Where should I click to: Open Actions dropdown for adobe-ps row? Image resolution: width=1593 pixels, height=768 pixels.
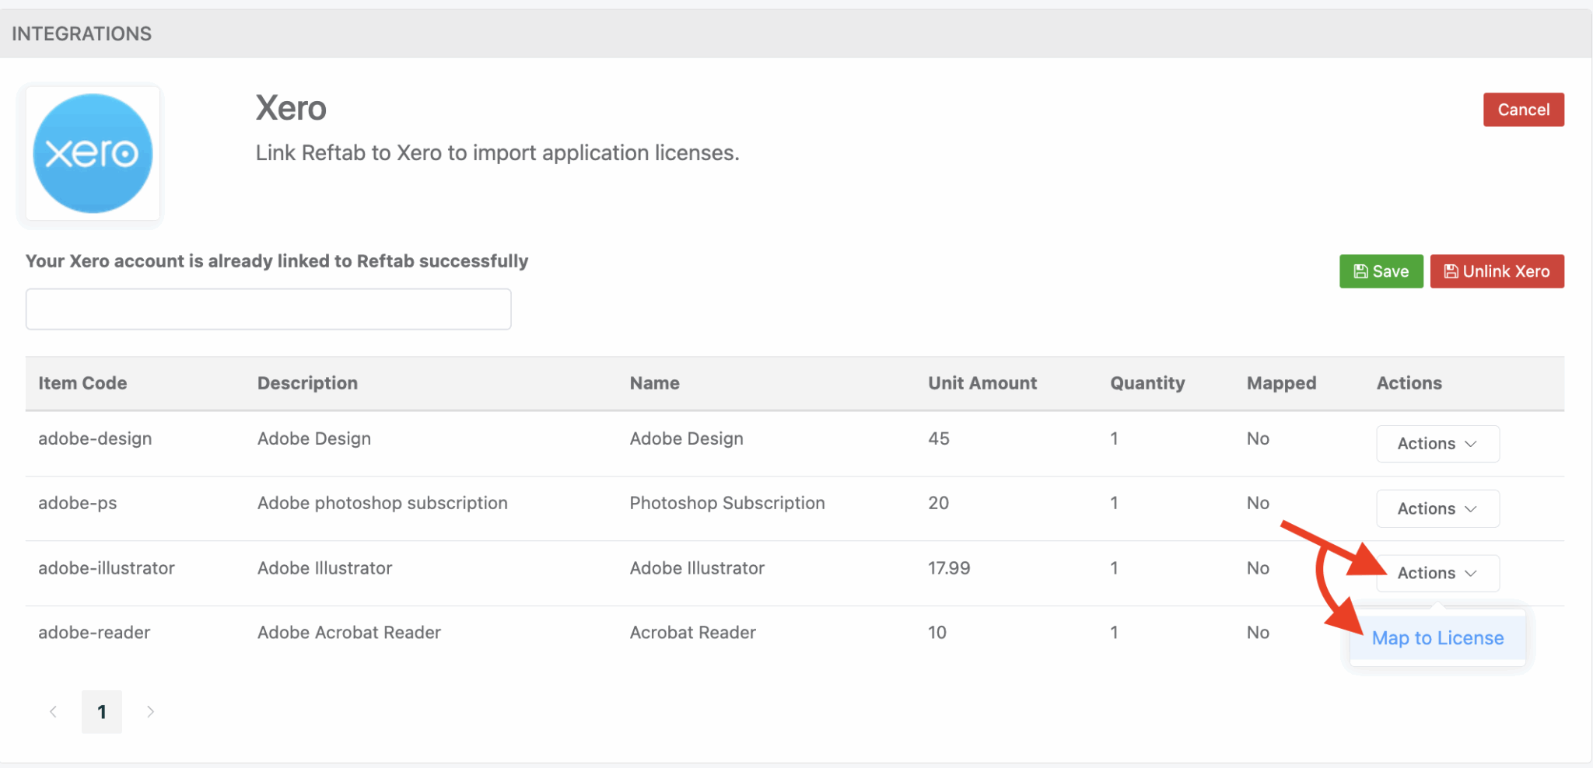(1437, 509)
